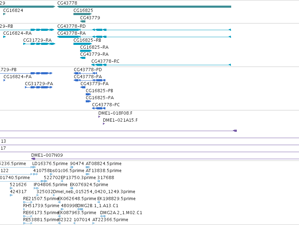The width and height of the screenshot is (299, 225).
Task: Click EST 107014 label
Action: pyautogui.click(x=82, y=220)
